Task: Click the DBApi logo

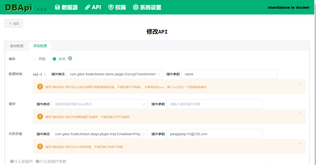Action: point(19,8)
